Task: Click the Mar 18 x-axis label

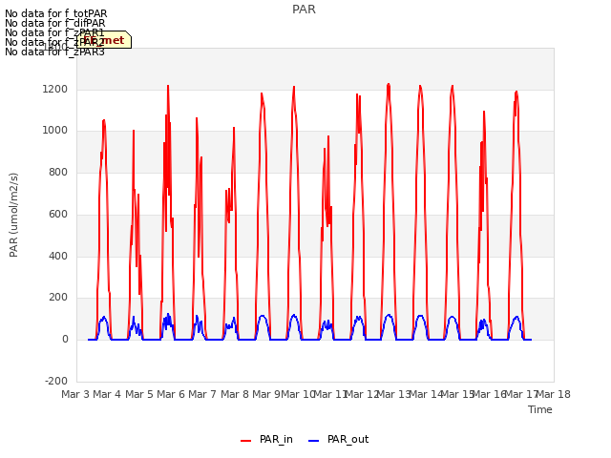Action: click(554, 394)
